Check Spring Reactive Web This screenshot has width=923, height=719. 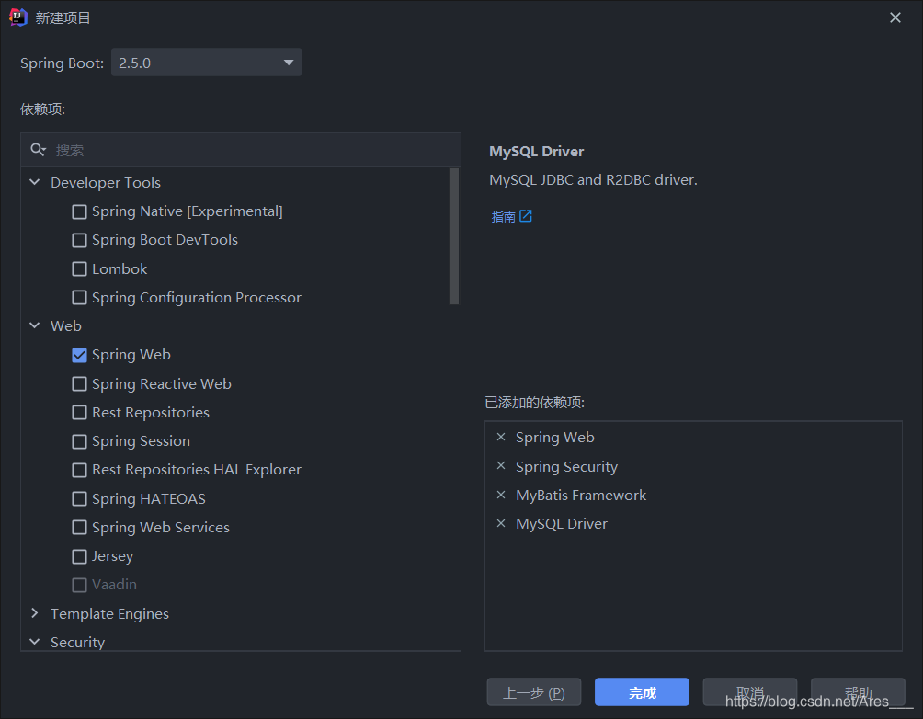(x=79, y=384)
